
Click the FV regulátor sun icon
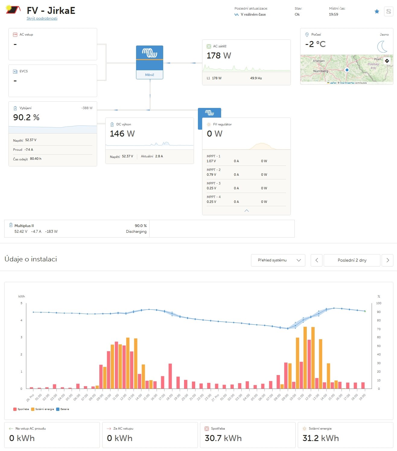pos(209,124)
